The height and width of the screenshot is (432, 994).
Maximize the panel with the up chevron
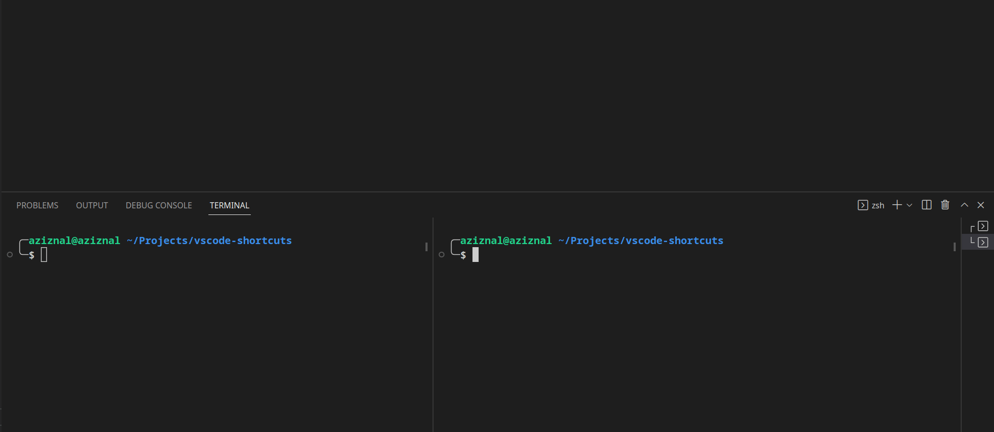[x=964, y=205]
